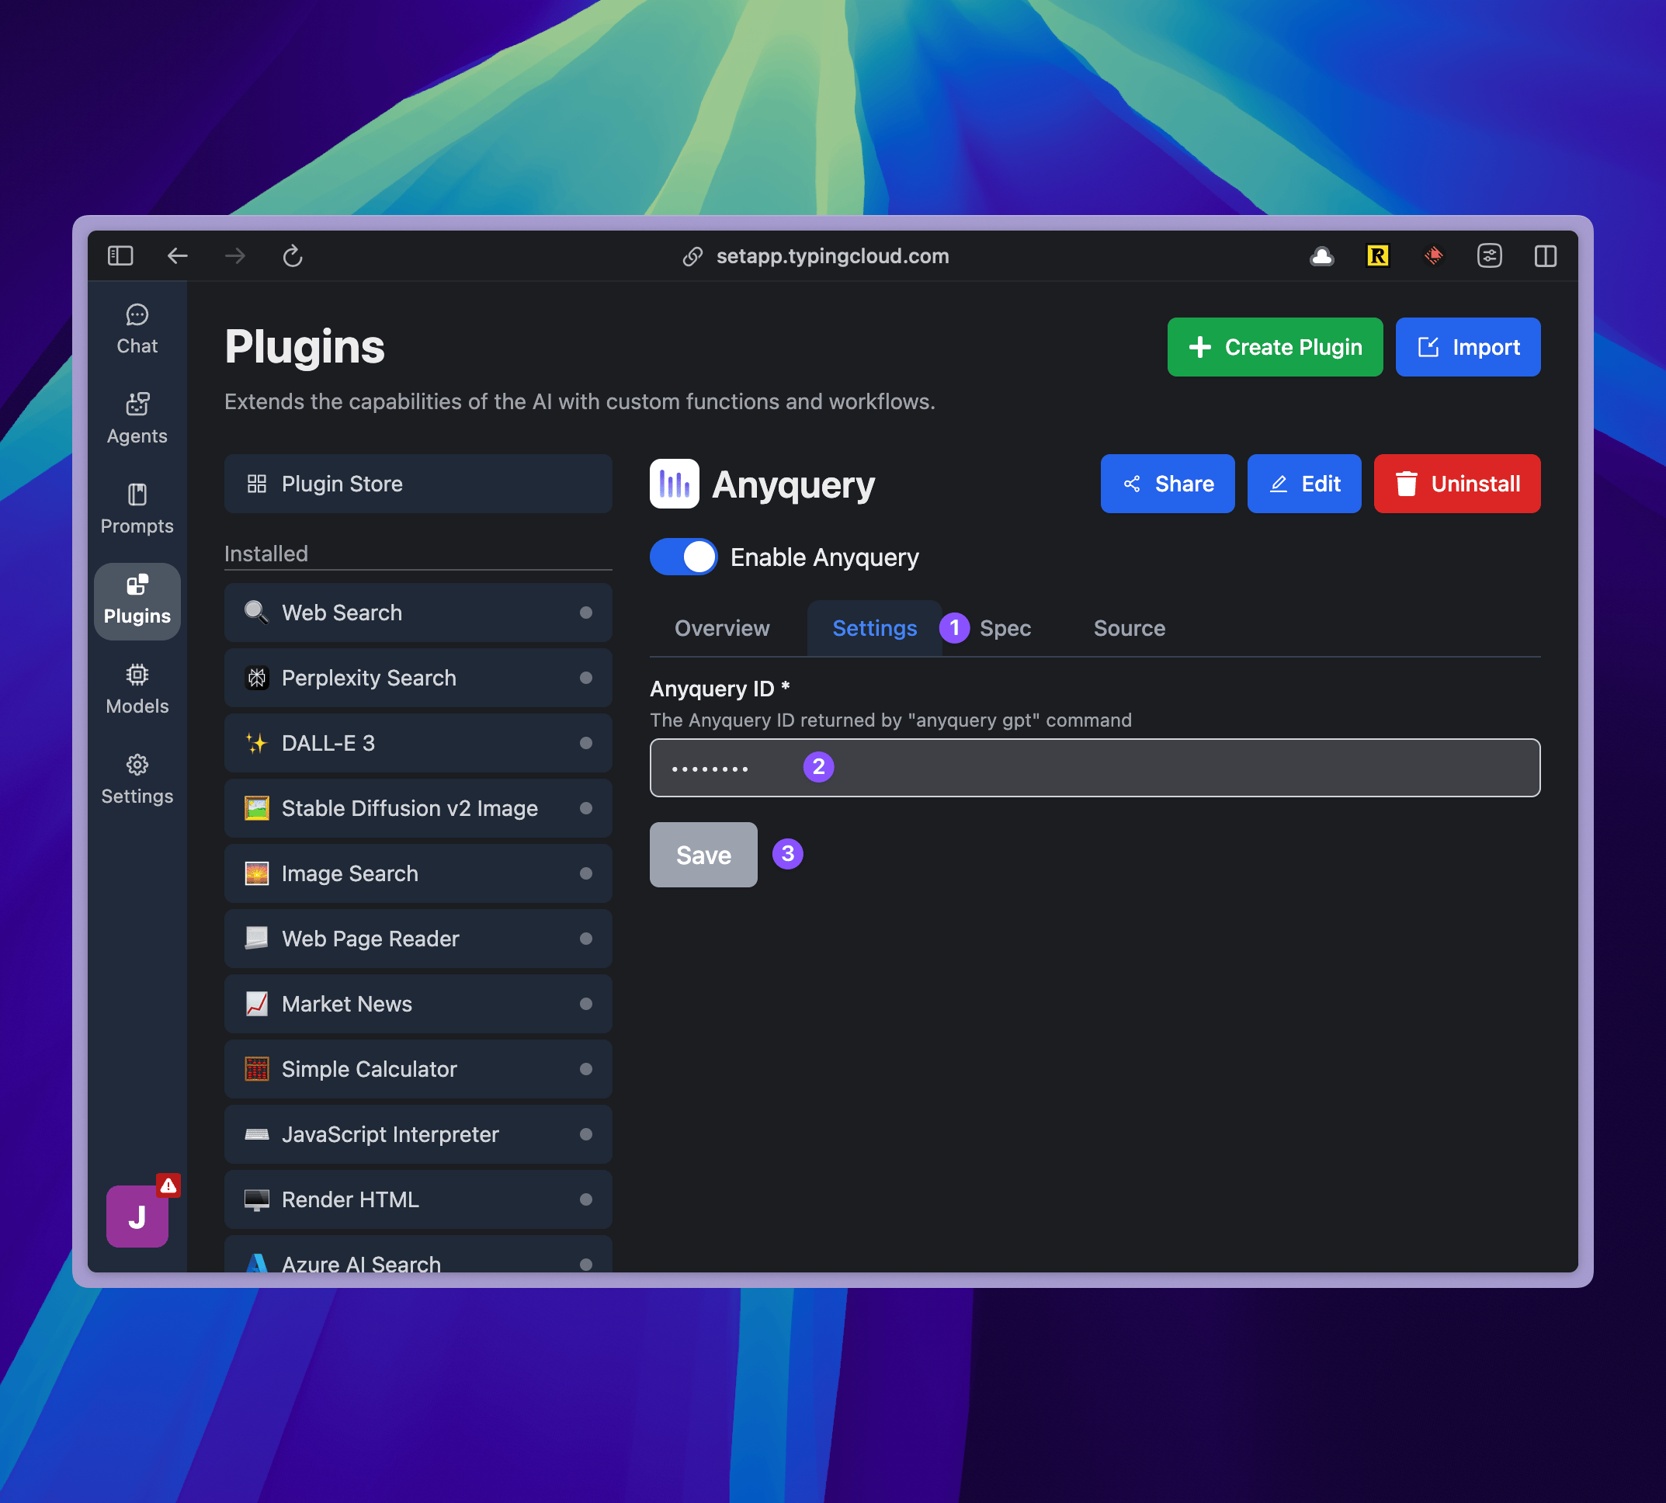Click the Import button

pyautogui.click(x=1468, y=347)
